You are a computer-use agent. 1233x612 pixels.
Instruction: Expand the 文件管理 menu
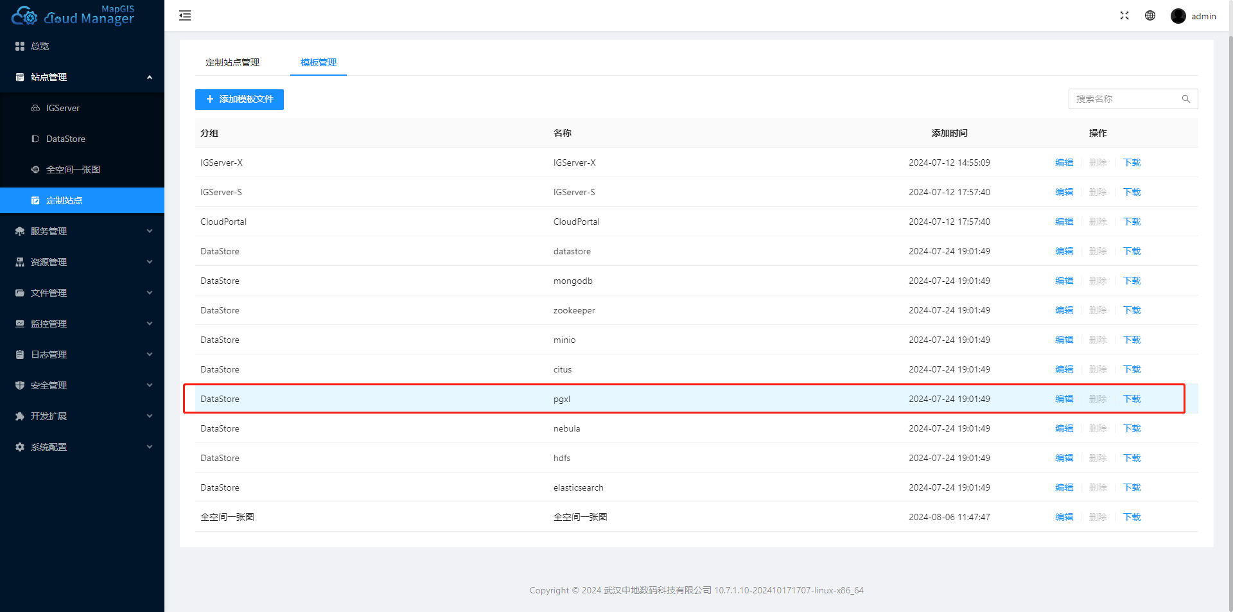[82, 293]
